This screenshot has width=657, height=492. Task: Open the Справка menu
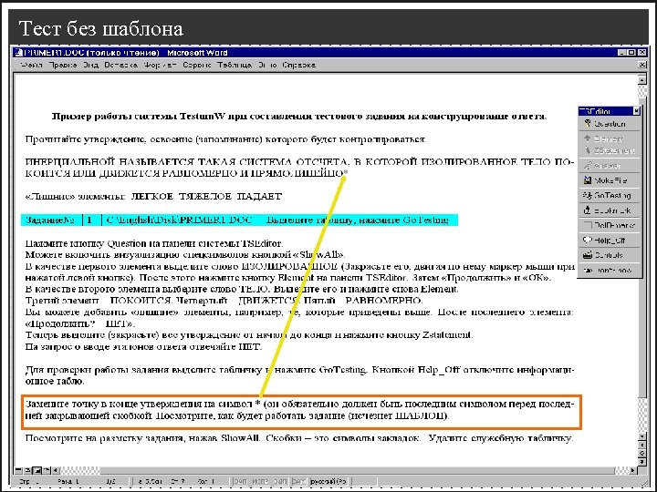pyautogui.click(x=298, y=66)
